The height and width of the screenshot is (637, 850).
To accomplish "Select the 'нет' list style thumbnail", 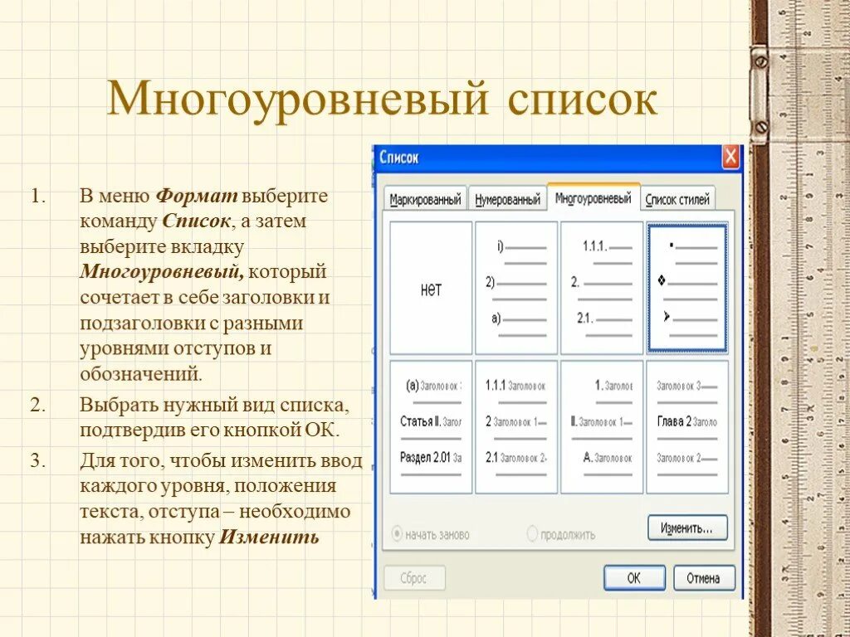I will [x=431, y=288].
